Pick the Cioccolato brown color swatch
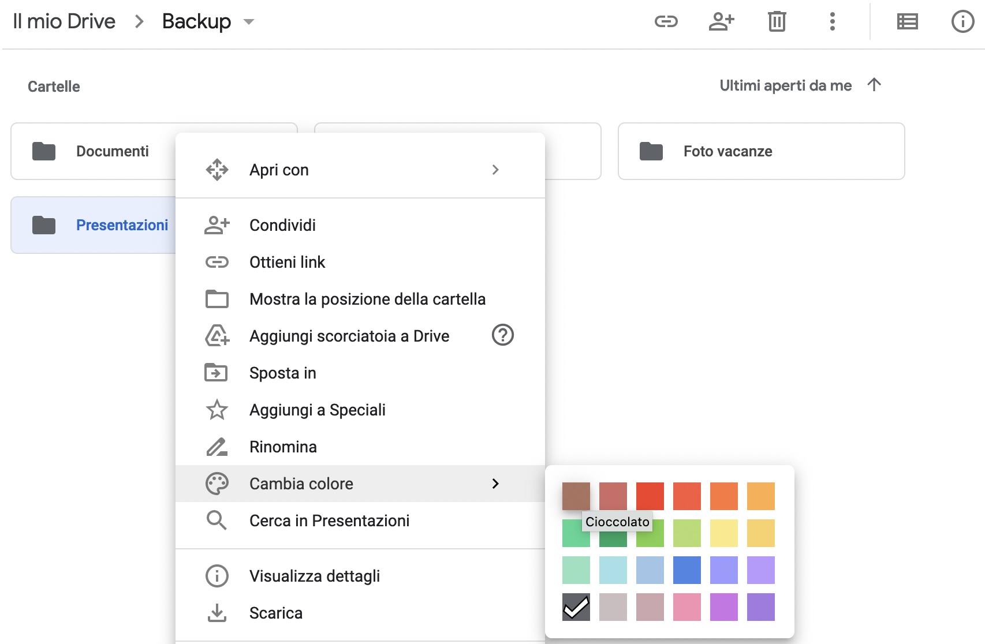This screenshot has height=644, width=985. [576, 496]
